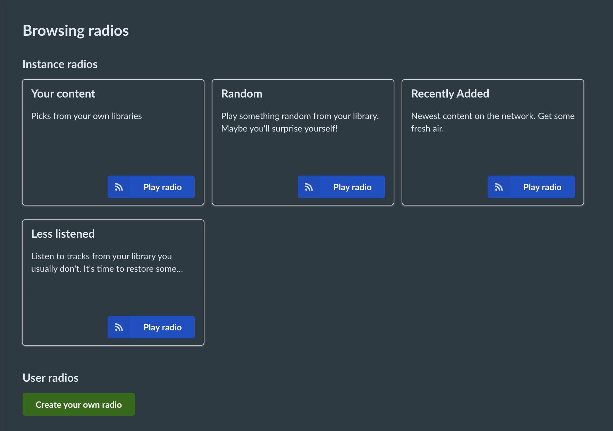This screenshot has height=431, width=613.
Task: Click the Browsing radios page title
Action: 76,31
